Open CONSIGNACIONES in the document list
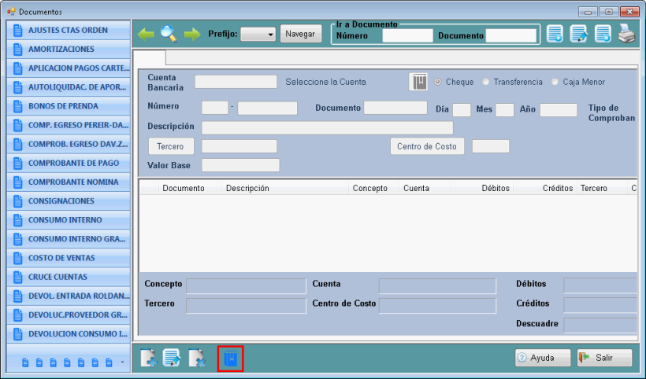This screenshot has width=646, height=379. [x=69, y=201]
